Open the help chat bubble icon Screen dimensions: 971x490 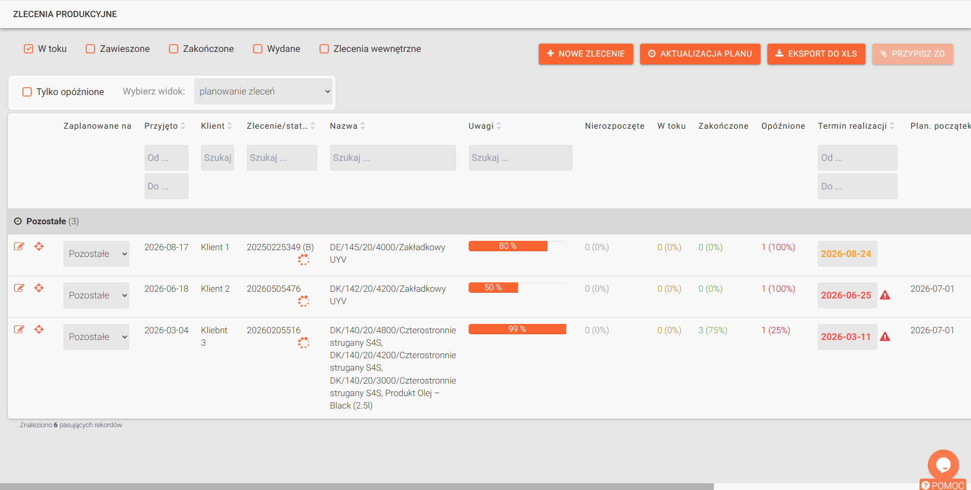point(943,465)
